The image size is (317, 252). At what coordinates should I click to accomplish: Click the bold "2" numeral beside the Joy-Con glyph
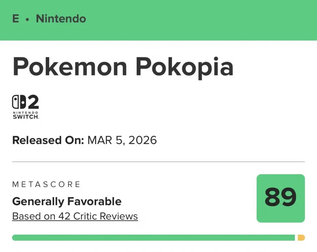click(32, 102)
